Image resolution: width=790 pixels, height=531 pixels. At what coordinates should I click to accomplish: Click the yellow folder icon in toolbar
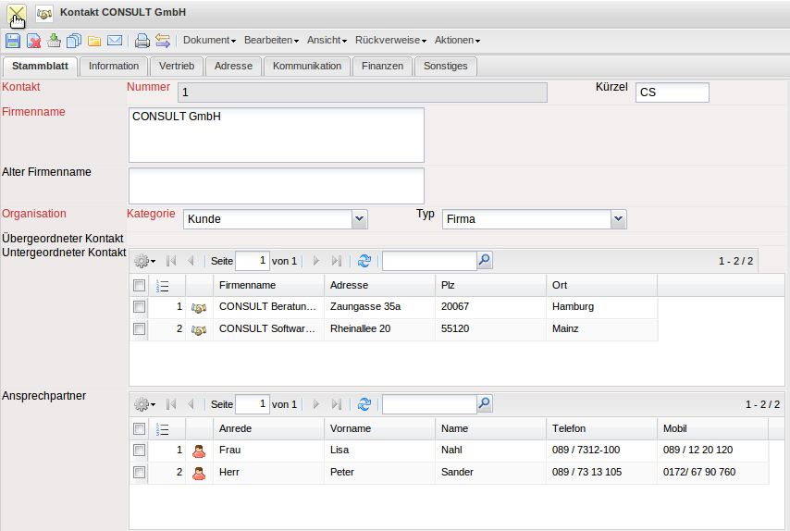pos(94,41)
